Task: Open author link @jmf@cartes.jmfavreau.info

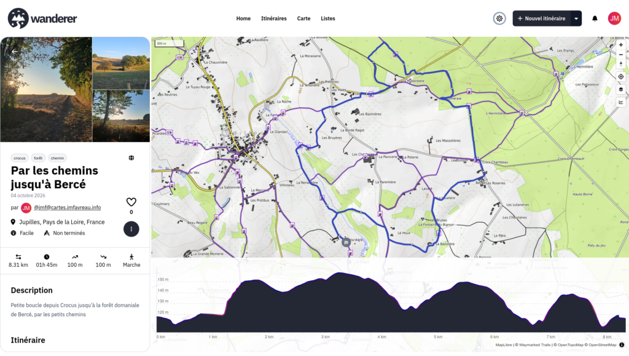Action: click(x=68, y=207)
